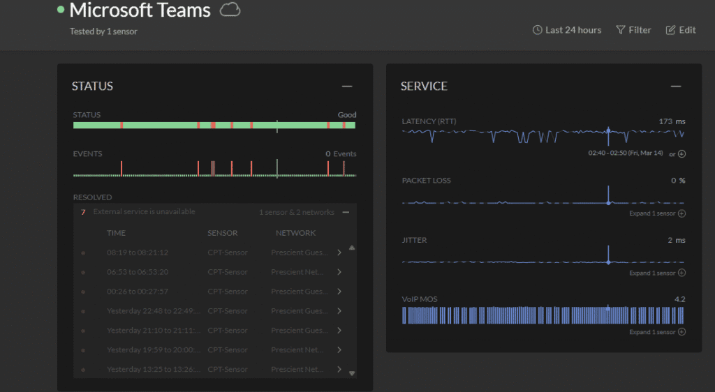Open details for Yesterday 21:10 event
This screenshot has width=715, height=392.
point(339,331)
